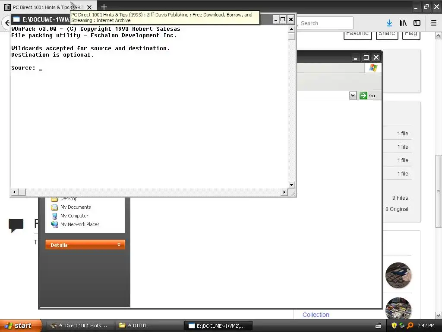Switch to PC Direct 1001 Hints taskbar item
Viewport: 442px width, 332px height.
[x=80, y=326]
